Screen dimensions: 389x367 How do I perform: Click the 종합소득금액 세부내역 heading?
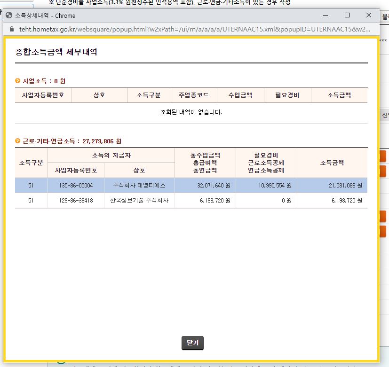[56, 52]
